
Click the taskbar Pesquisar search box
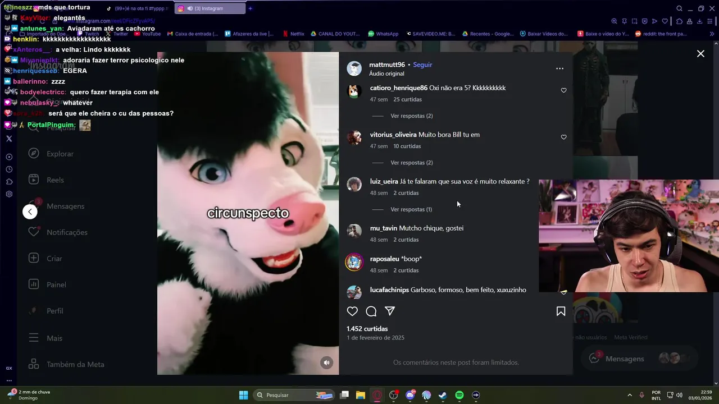(295, 395)
